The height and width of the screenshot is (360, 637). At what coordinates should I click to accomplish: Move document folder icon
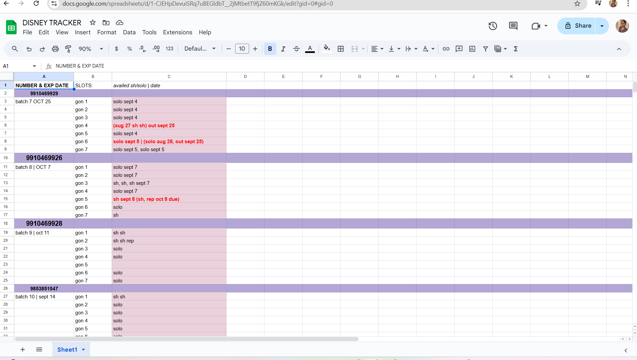106,23
